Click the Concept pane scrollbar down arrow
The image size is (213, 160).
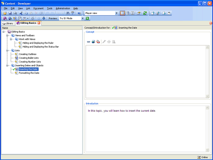207,96
